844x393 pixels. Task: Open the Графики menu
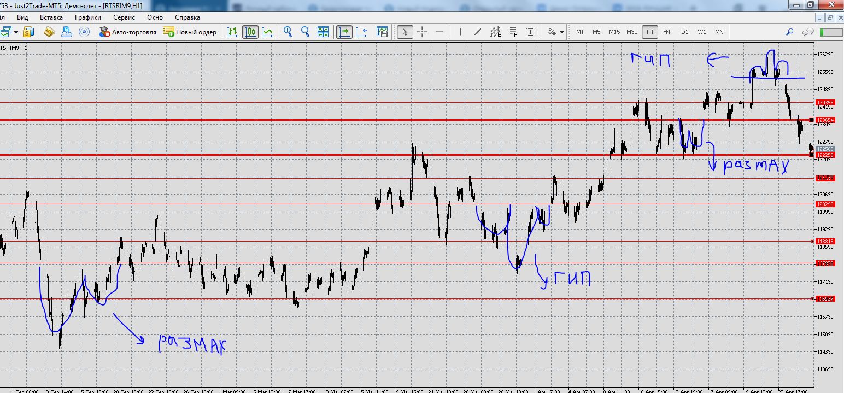point(88,17)
